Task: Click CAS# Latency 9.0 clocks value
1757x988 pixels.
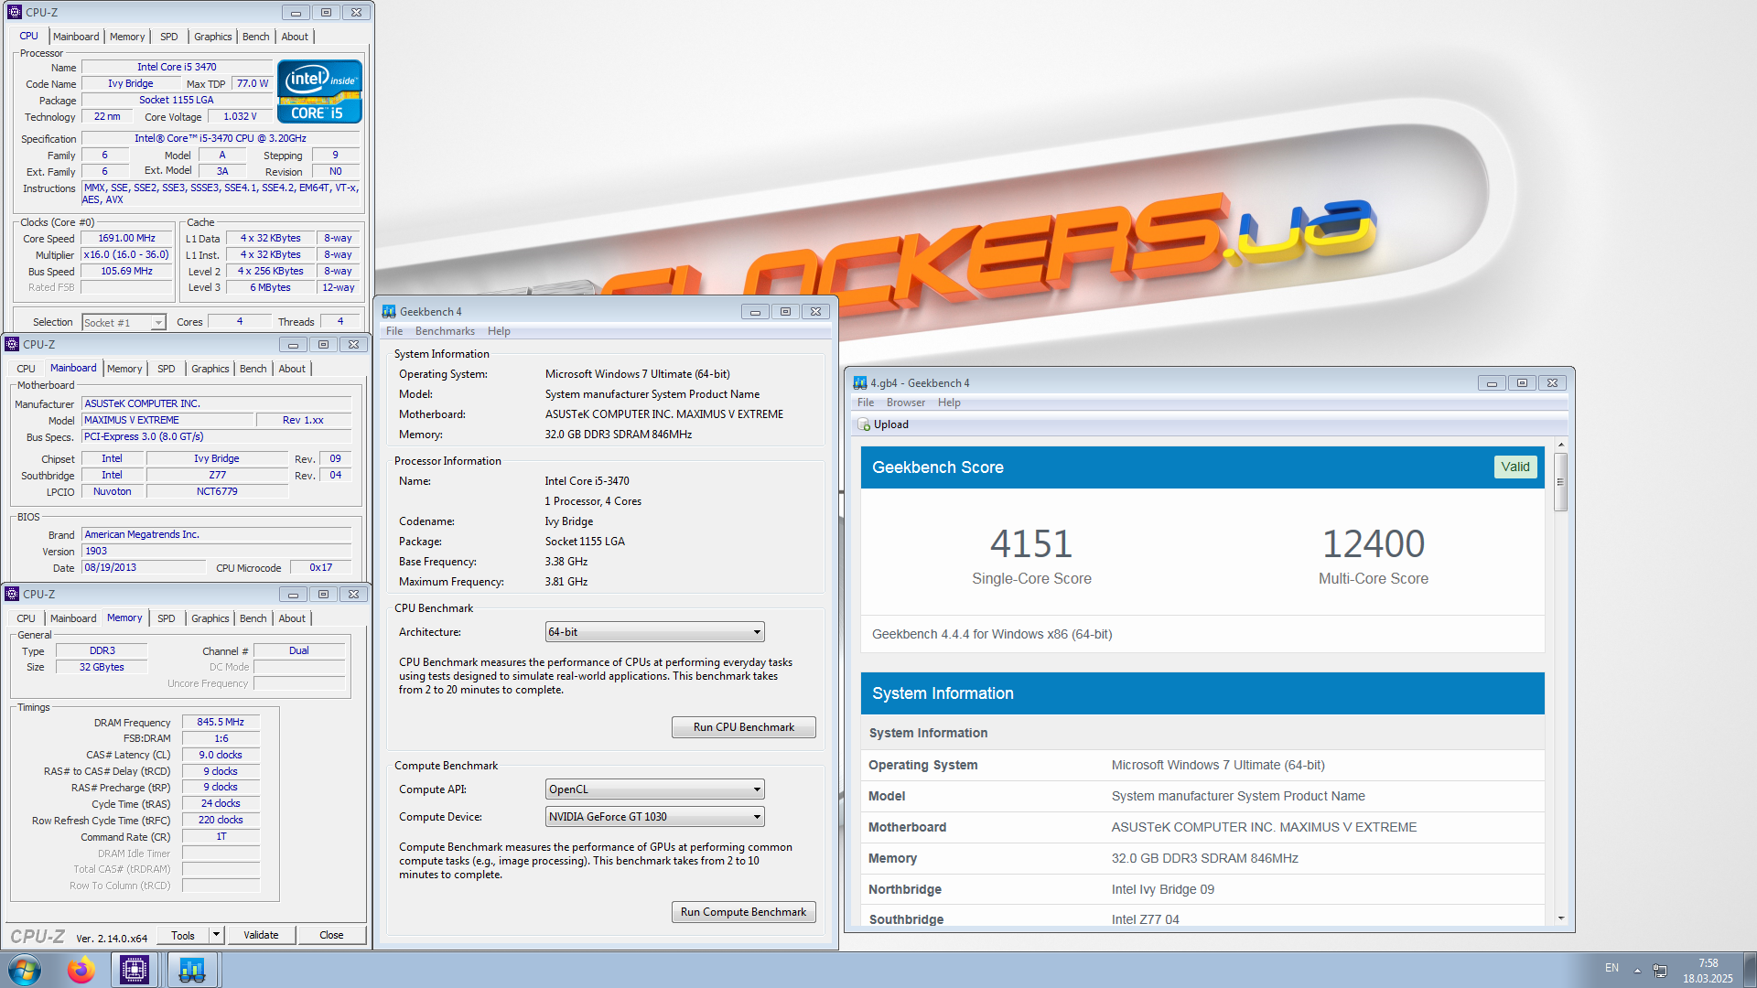Action: point(221,755)
